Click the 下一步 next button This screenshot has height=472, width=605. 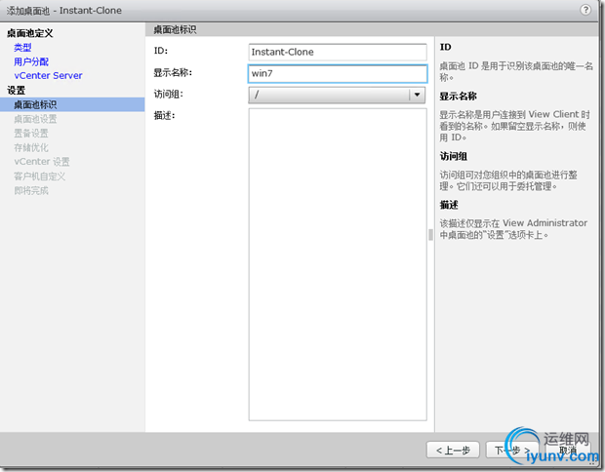512,450
